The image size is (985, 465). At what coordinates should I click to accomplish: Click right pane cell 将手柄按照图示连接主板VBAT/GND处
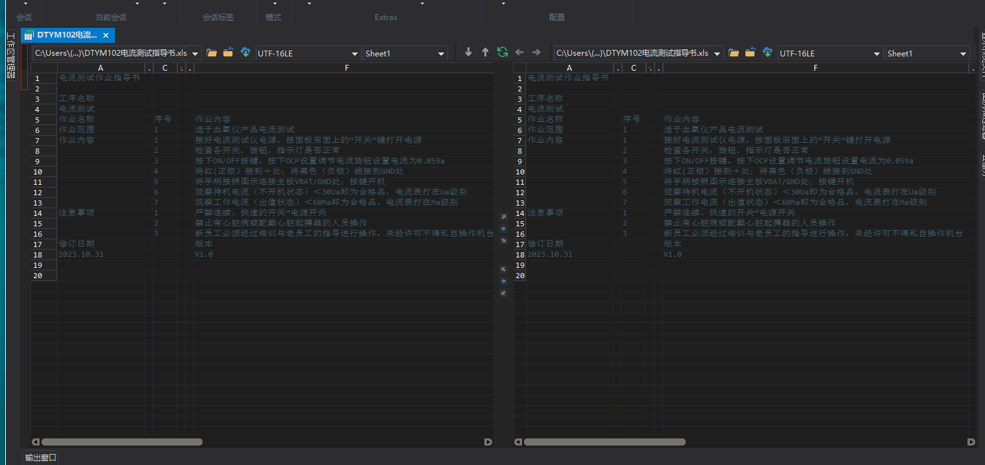pyautogui.click(x=758, y=182)
